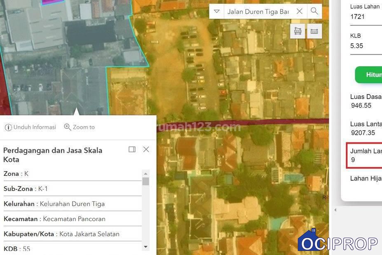Click the popup attribute scrollbar thumb
Image resolution: width=382 pixels, height=255 pixels.
[145, 182]
